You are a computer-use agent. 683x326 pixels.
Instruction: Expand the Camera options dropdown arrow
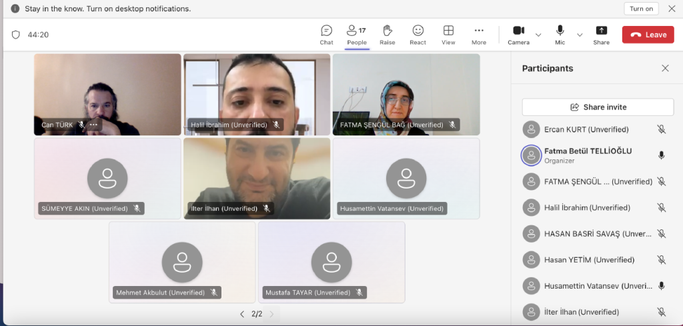(x=538, y=35)
